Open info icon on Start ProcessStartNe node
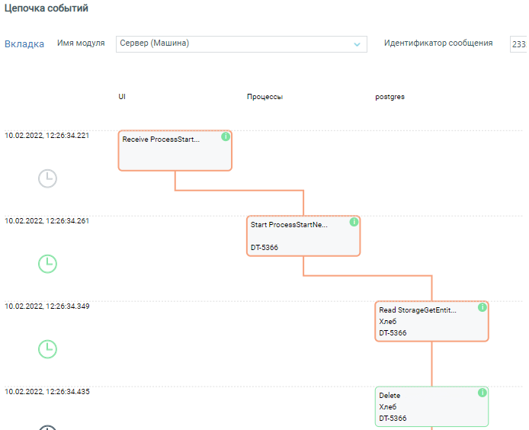 [x=354, y=222]
